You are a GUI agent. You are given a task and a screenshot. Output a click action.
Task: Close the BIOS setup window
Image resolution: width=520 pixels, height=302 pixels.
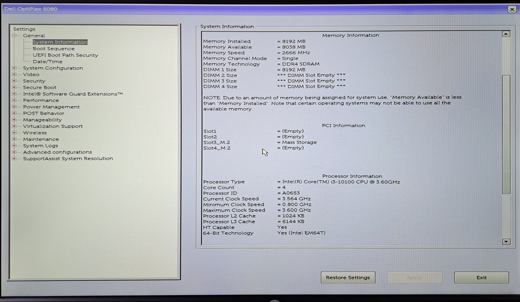click(512, 9)
